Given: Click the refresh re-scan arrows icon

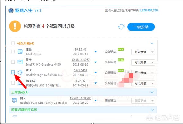Looking at the screenshot, I should (x=121, y=27).
